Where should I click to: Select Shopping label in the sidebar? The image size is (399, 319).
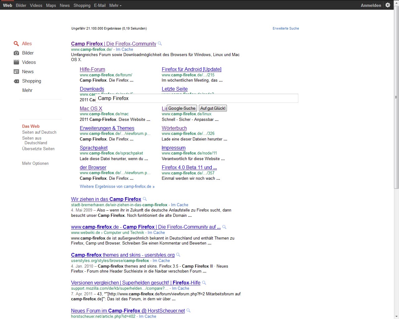(x=31, y=81)
